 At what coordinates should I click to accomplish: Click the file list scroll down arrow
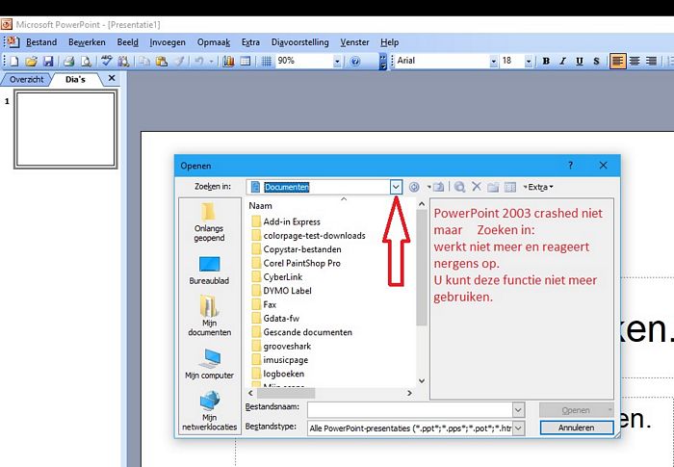click(422, 381)
